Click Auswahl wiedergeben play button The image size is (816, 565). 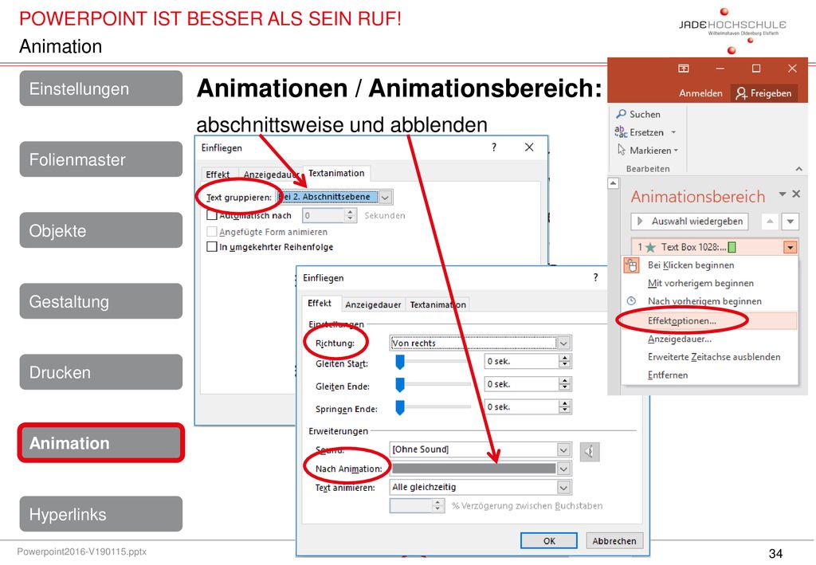point(690,221)
